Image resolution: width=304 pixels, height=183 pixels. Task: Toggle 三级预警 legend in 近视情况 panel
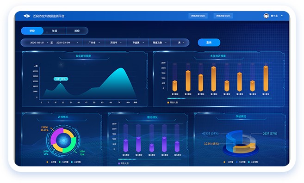(x=76, y=162)
